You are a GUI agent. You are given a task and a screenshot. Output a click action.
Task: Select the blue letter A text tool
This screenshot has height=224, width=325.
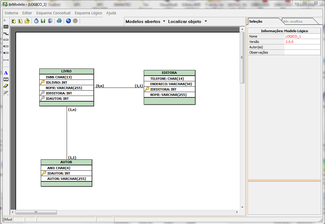(6, 73)
